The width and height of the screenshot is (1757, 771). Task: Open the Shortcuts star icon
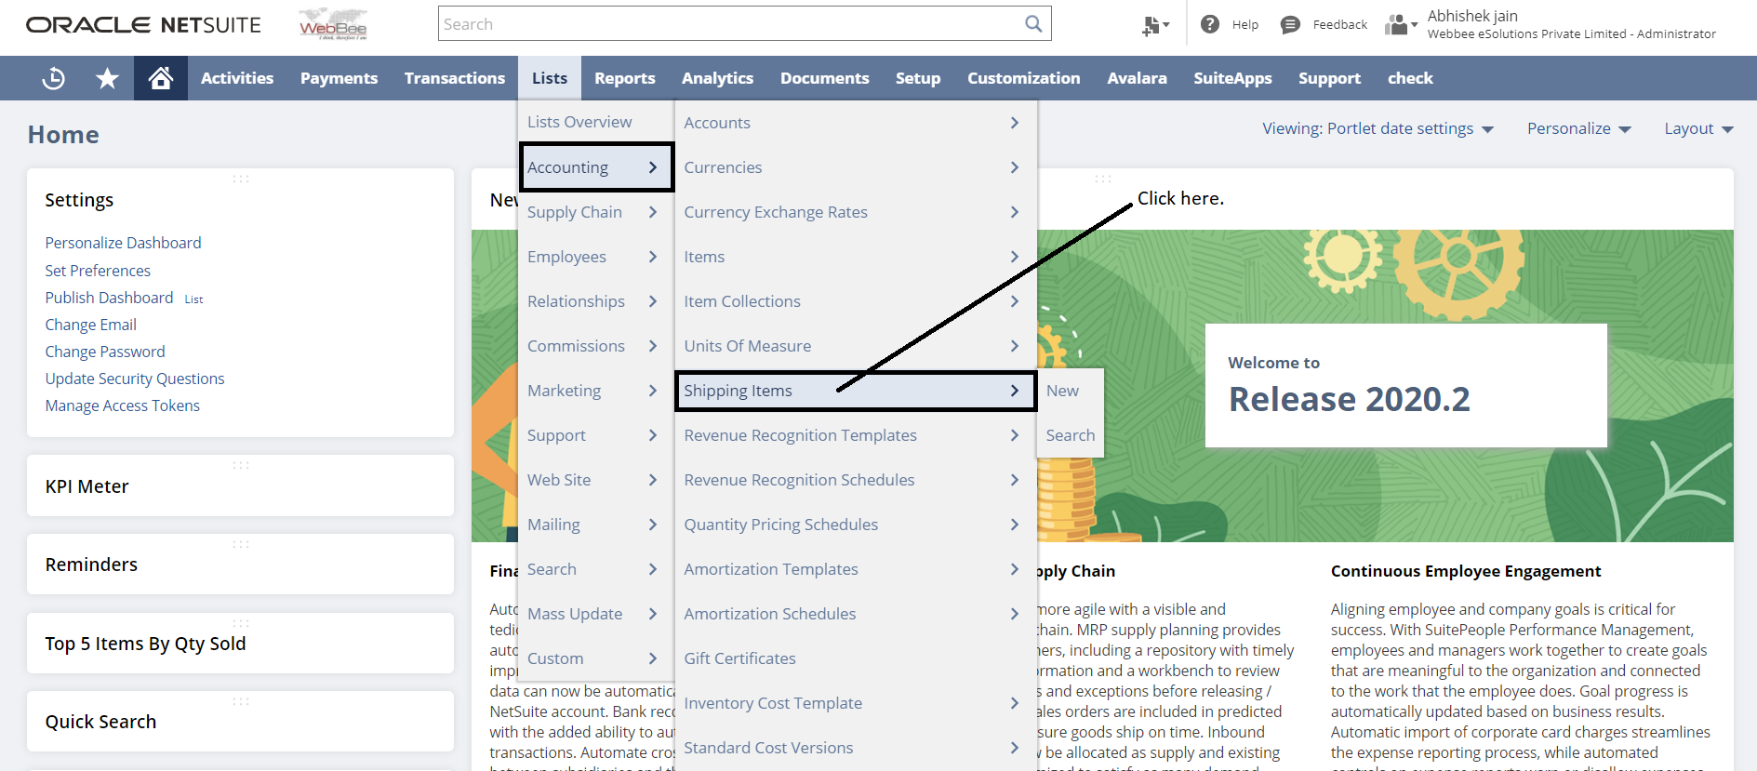pyautogui.click(x=107, y=78)
